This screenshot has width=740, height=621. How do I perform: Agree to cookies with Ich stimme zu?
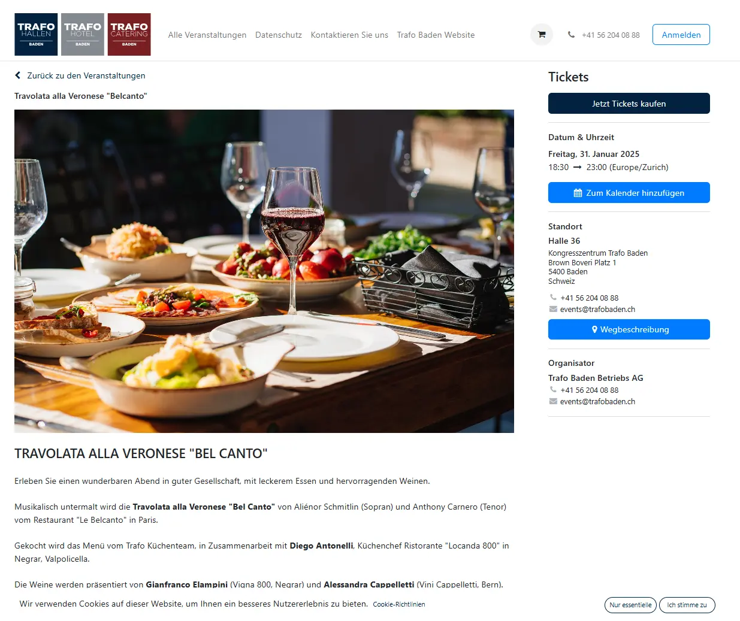(687, 605)
